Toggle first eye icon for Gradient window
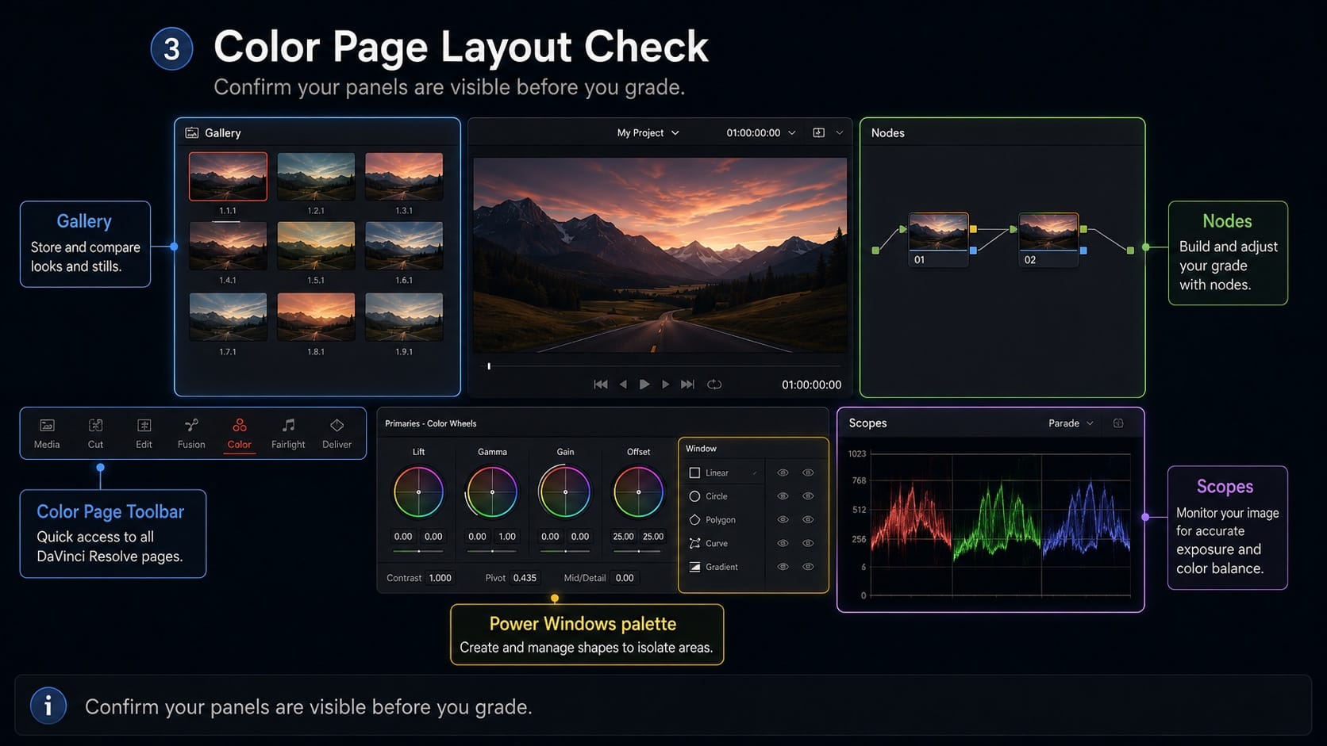The image size is (1327, 746). coord(783,567)
